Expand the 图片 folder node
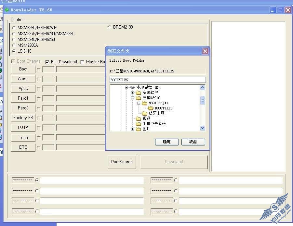293x226 pixels. pyautogui.click(x=132, y=129)
